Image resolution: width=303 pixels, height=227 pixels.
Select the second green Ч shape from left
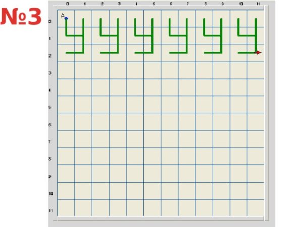[x=110, y=36]
